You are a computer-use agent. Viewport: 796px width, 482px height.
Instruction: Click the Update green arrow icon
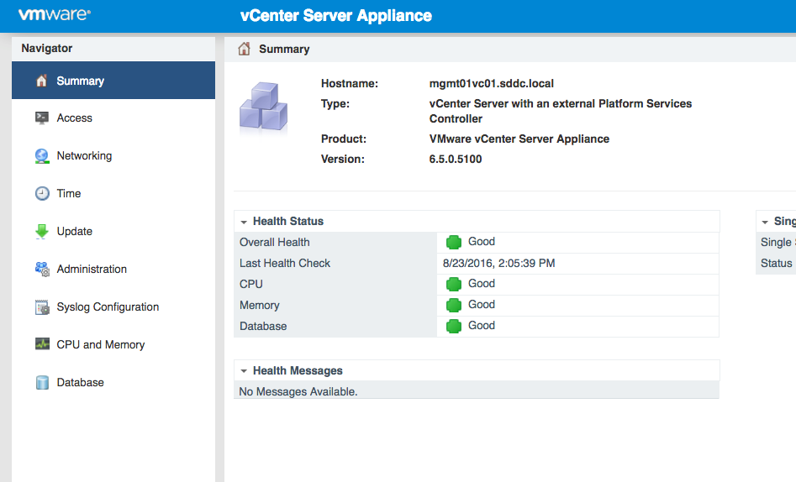click(x=42, y=232)
